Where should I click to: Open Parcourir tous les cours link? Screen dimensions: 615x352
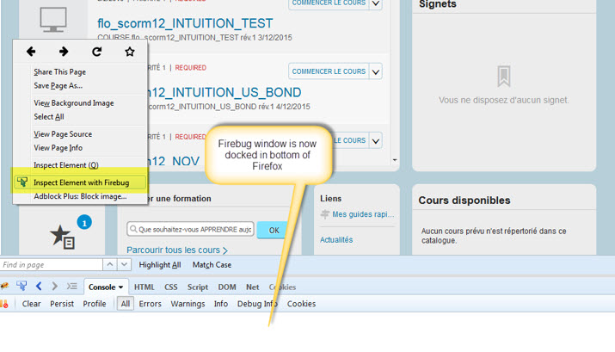177,250
